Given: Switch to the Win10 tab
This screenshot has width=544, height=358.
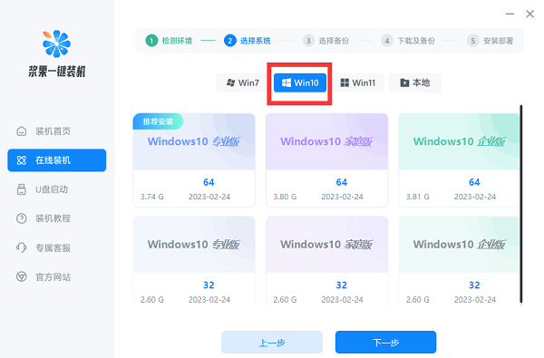Looking at the screenshot, I should pyautogui.click(x=300, y=82).
